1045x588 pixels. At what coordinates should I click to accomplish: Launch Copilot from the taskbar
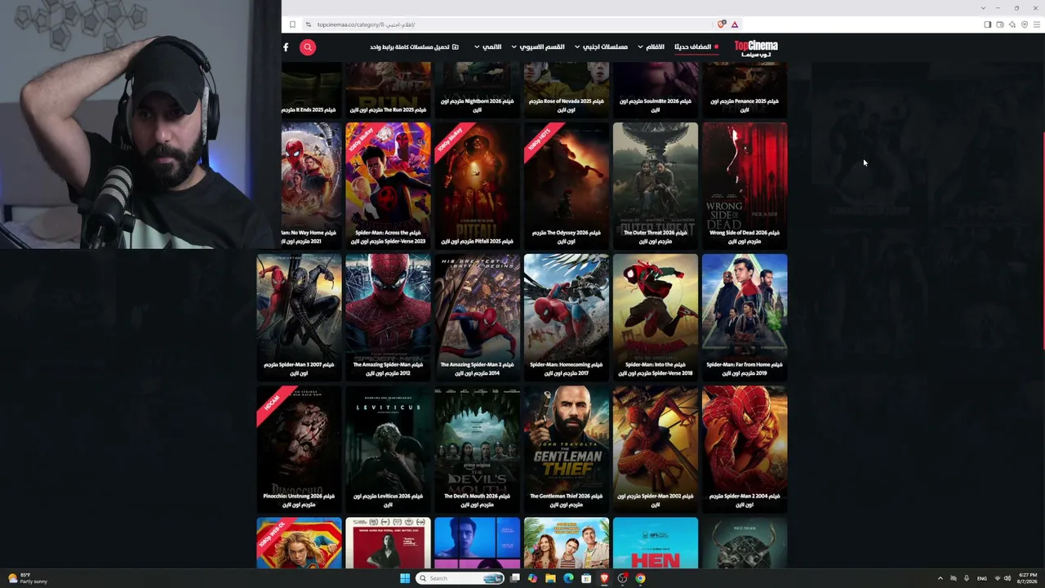(532, 578)
